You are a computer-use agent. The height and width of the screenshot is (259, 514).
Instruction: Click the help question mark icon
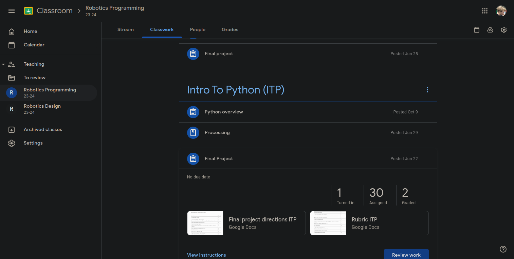point(503,249)
